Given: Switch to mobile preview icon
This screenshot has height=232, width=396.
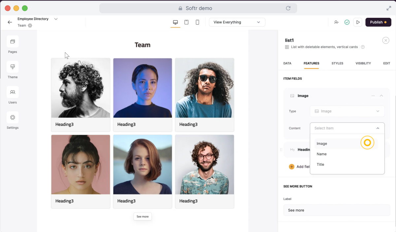Looking at the screenshot, I should click(197, 22).
